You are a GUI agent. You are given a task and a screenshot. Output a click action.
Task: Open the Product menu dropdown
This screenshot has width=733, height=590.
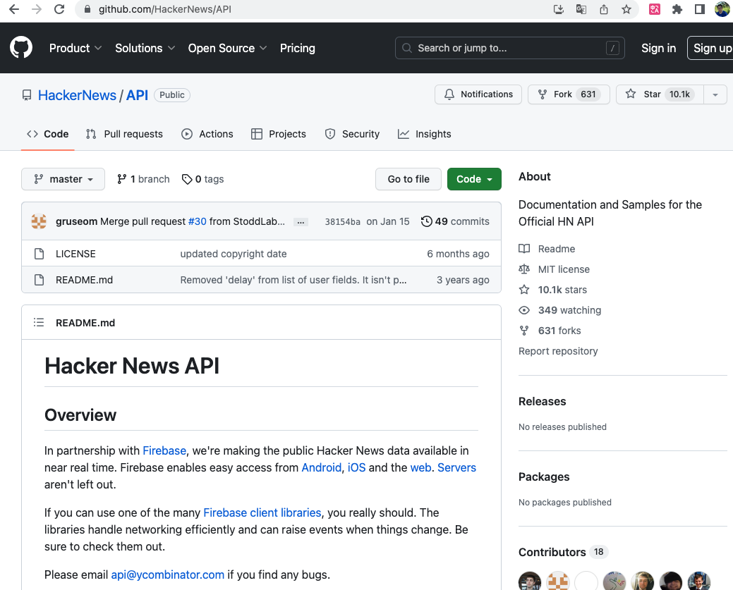[x=75, y=48]
